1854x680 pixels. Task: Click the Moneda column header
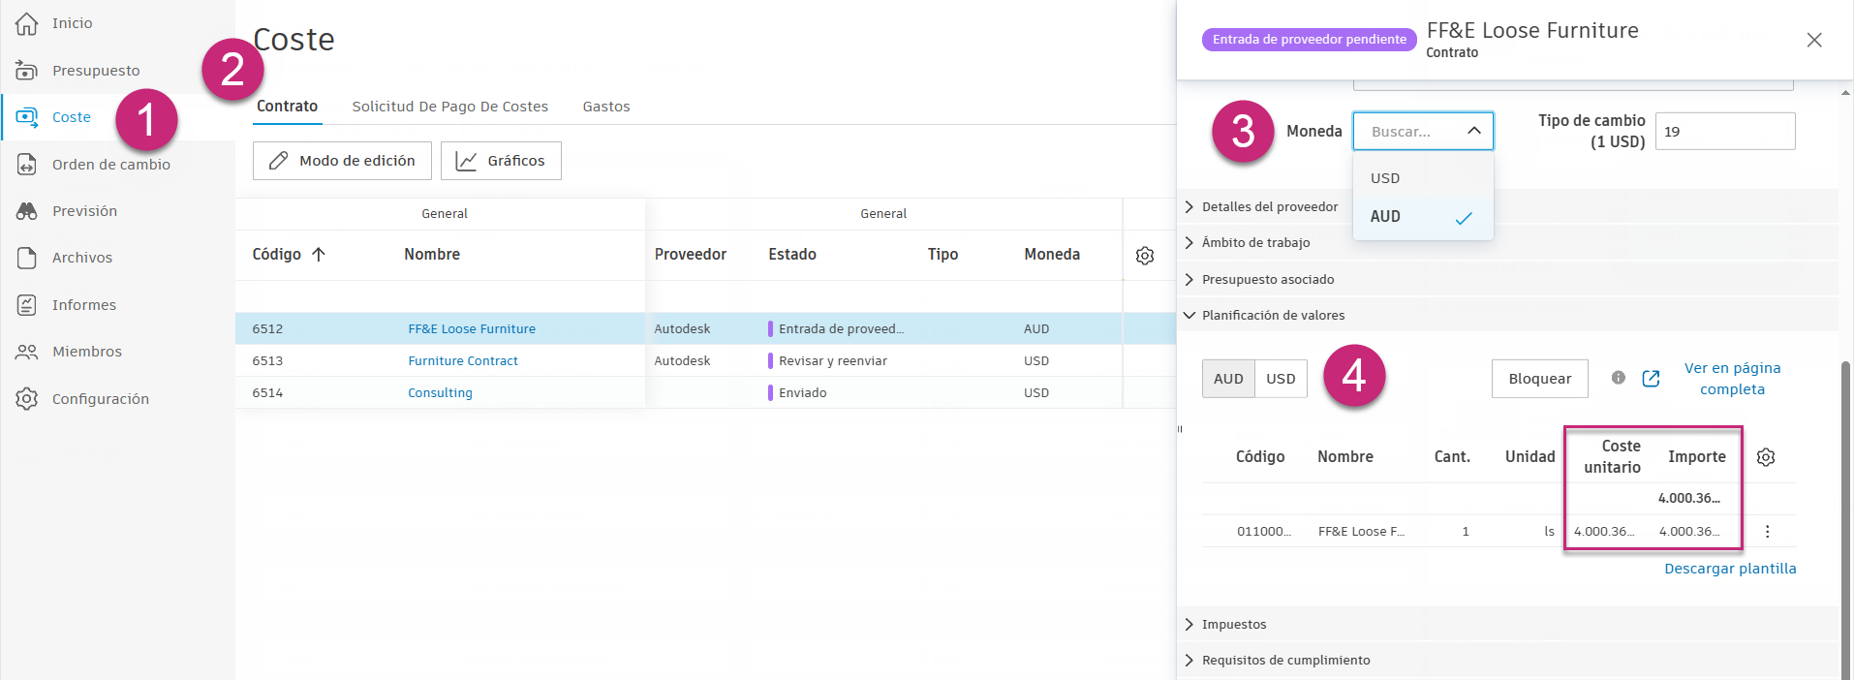[1052, 255]
